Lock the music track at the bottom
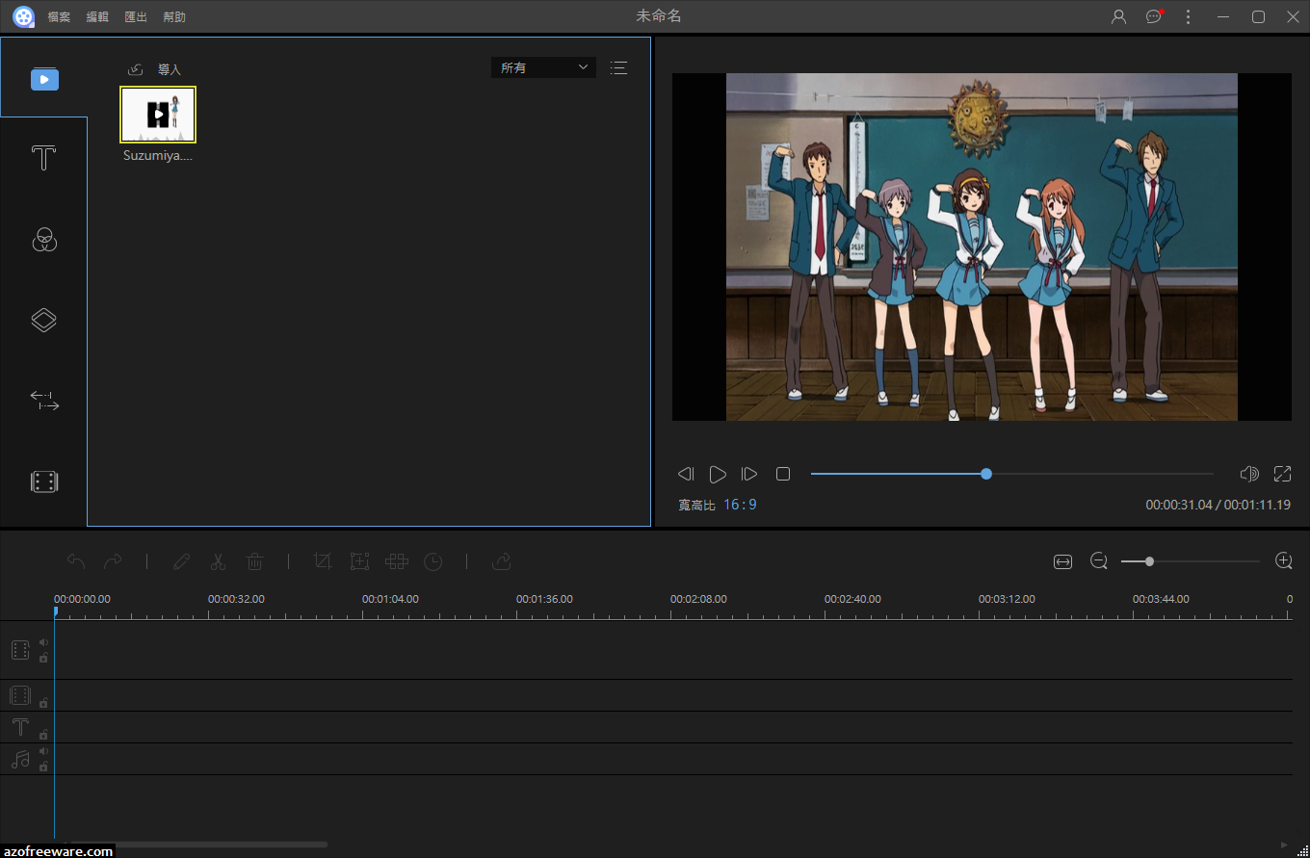 [43, 766]
